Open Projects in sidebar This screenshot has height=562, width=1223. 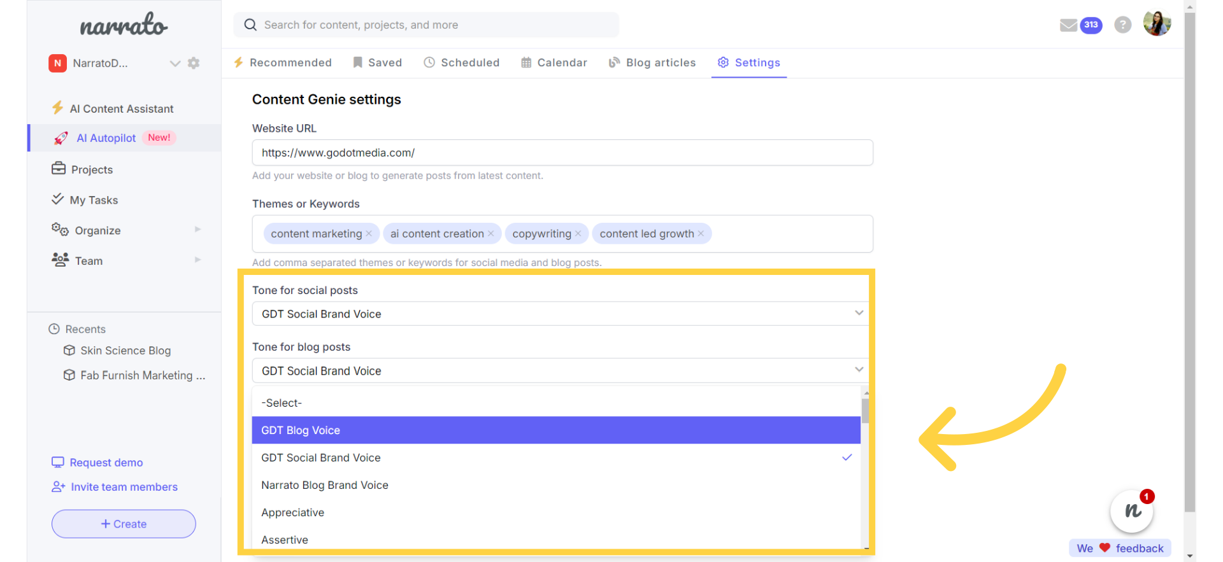(x=92, y=170)
